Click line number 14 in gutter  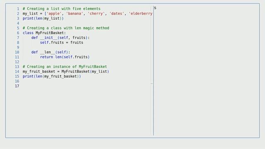[17, 72]
